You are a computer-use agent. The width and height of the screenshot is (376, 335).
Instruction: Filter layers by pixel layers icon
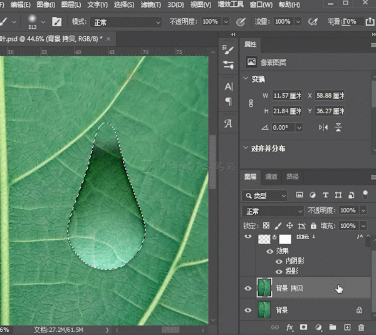(300, 195)
